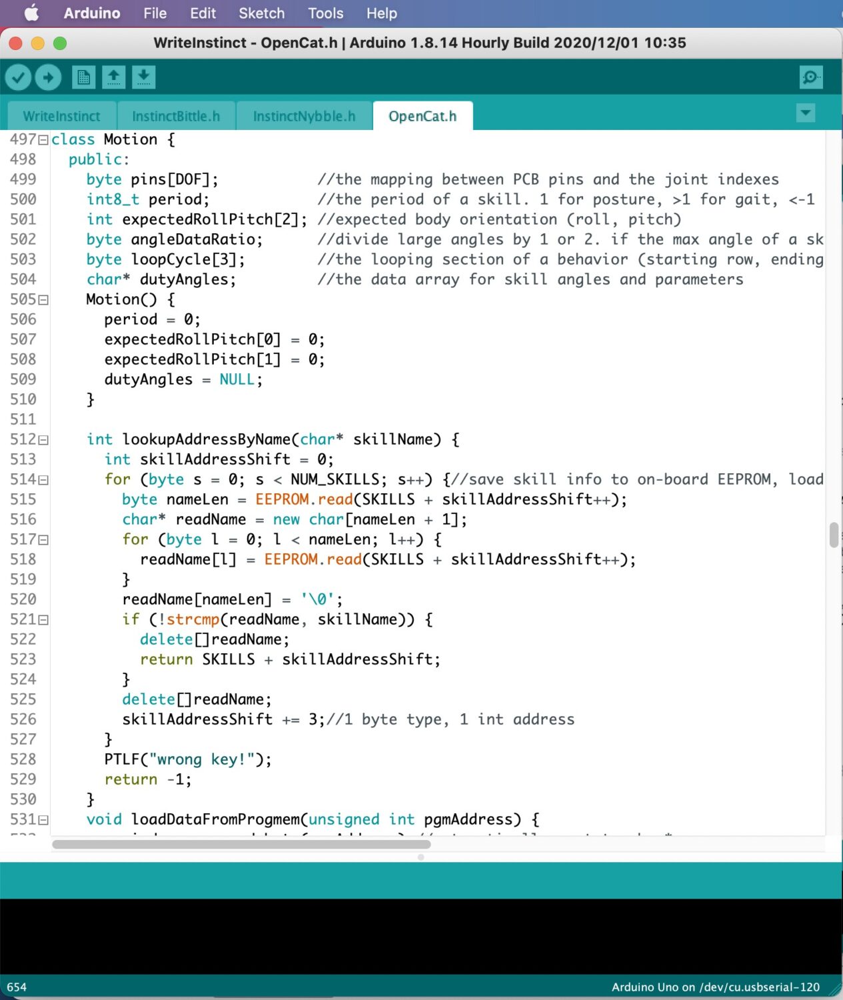Collapse the Motion() constructor fold at line 505
Image resolution: width=843 pixels, height=1000 pixels.
click(x=43, y=300)
